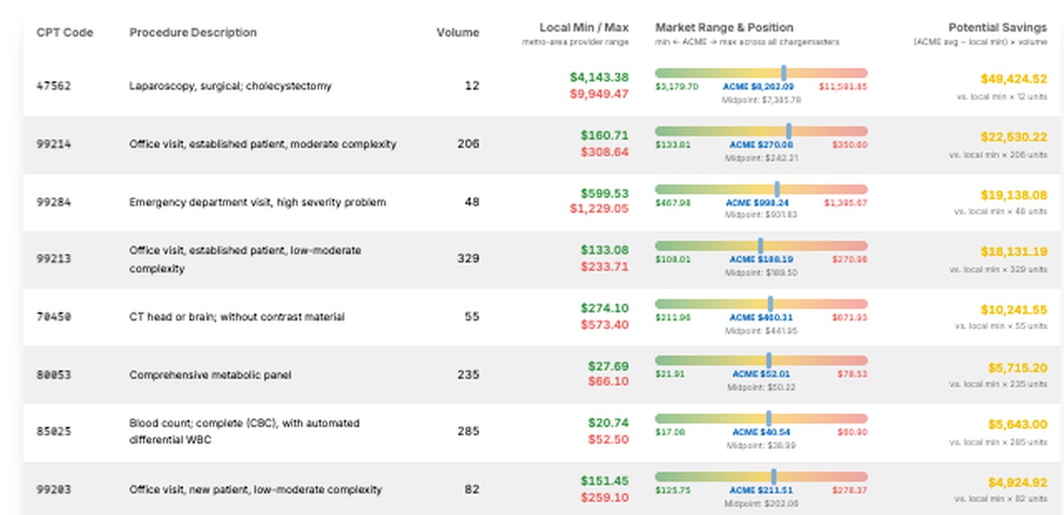Click 'Blood count; complete (CBC)' description

coord(244,431)
